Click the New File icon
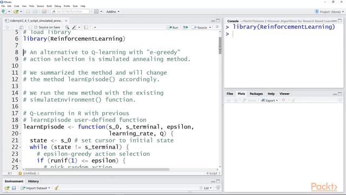Viewport: 346px width, 195px height. [4, 11]
